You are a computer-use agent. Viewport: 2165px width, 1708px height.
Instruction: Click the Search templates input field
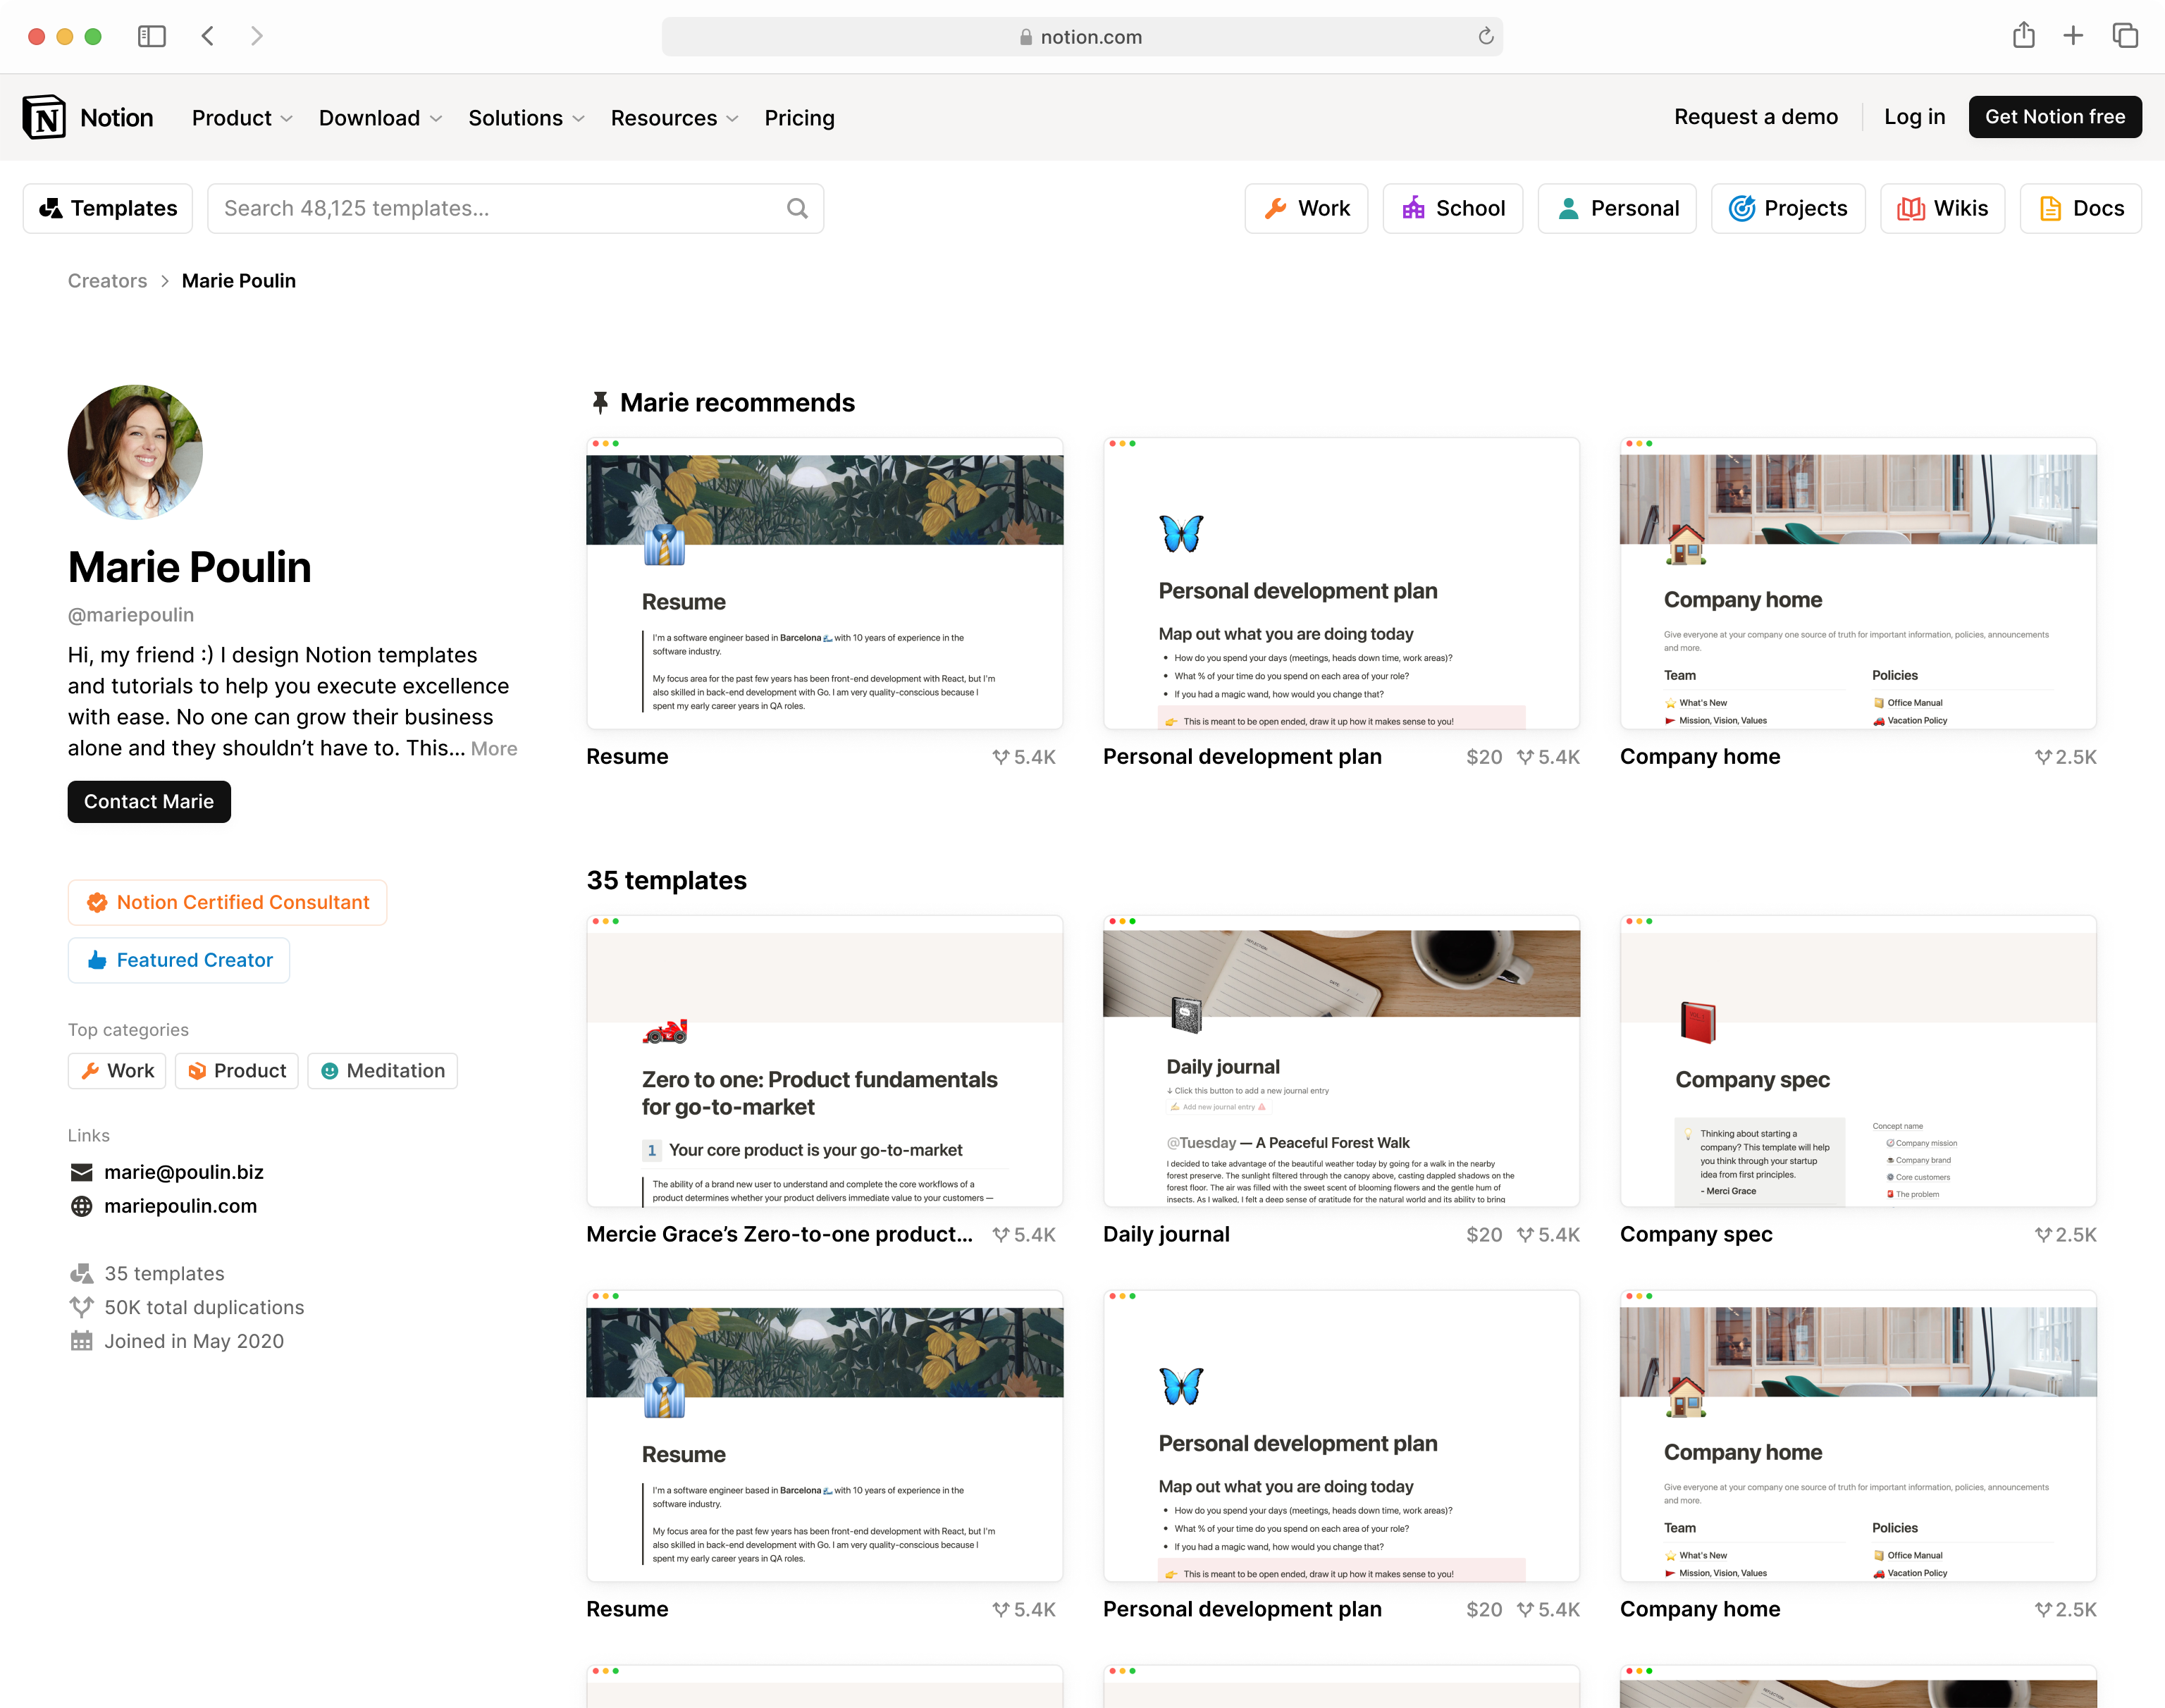[x=500, y=208]
